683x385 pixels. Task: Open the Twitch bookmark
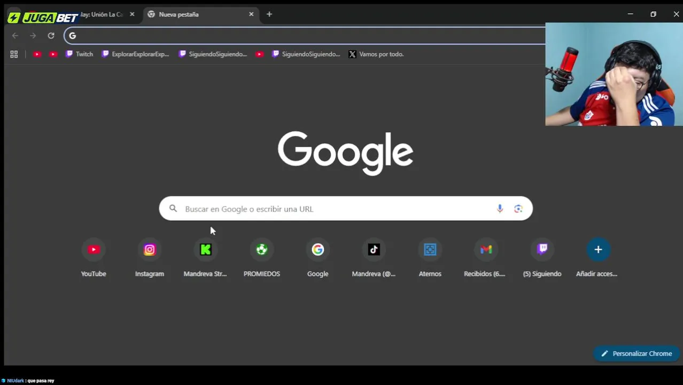pyautogui.click(x=79, y=54)
